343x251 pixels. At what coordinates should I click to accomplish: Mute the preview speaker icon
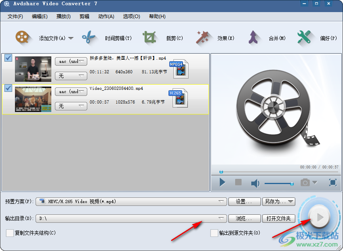point(255,183)
